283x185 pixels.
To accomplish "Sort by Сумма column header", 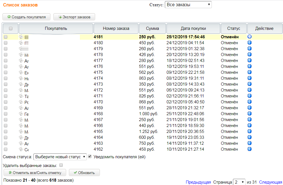I will pyautogui.click(x=152, y=28).
